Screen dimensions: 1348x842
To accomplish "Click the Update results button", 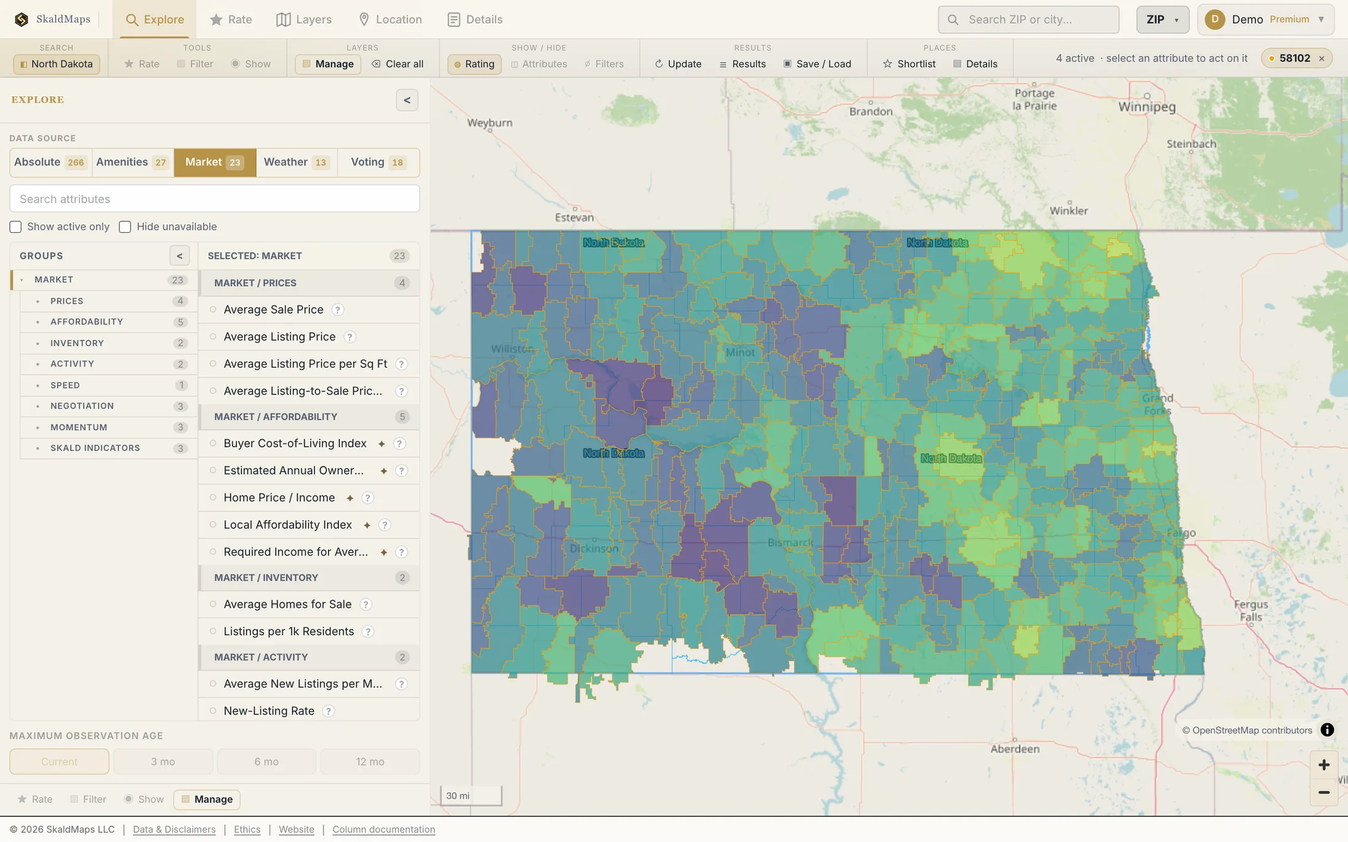I will click(x=678, y=64).
